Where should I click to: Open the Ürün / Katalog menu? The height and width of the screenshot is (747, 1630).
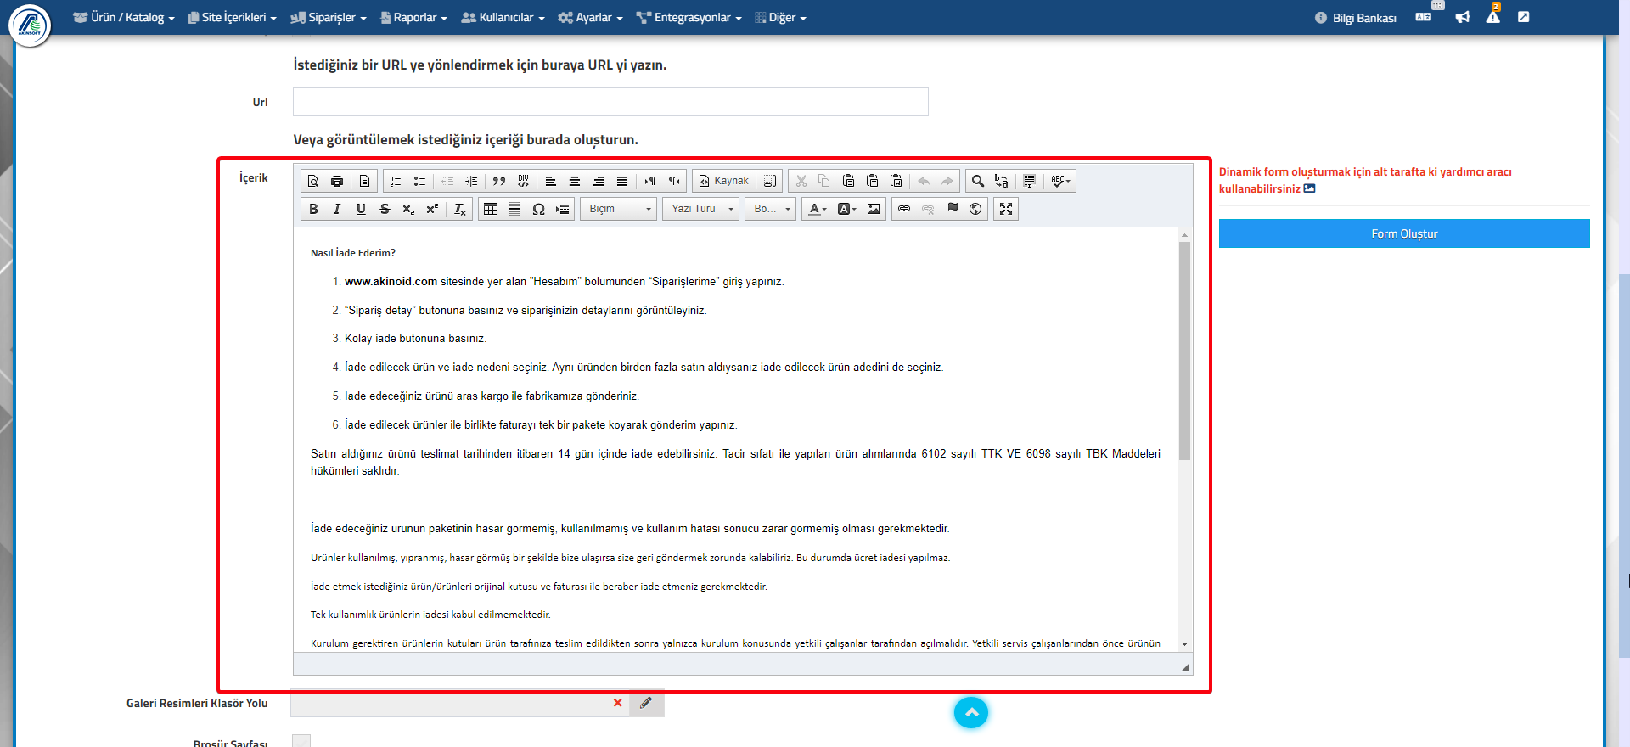(x=124, y=17)
